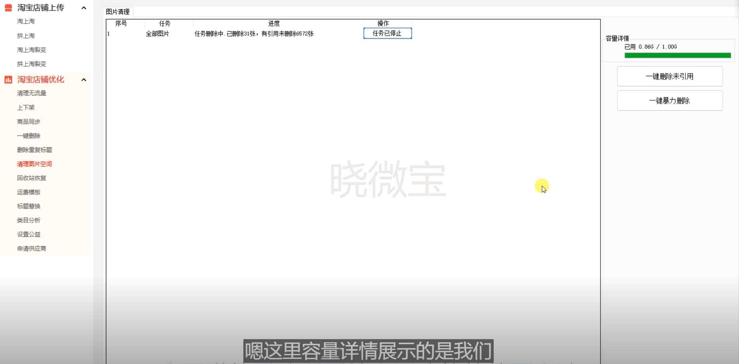Open 删除重复标题 option
Screen dimensions: 739x364
[35, 150]
